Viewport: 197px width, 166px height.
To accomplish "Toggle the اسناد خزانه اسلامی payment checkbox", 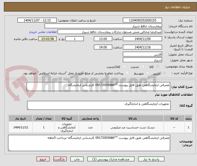I will pyautogui.click(x=127, y=73).
